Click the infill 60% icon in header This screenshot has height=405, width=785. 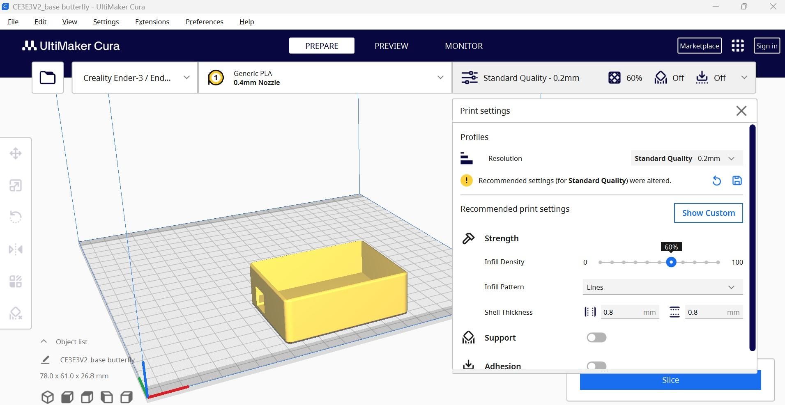(x=615, y=78)
